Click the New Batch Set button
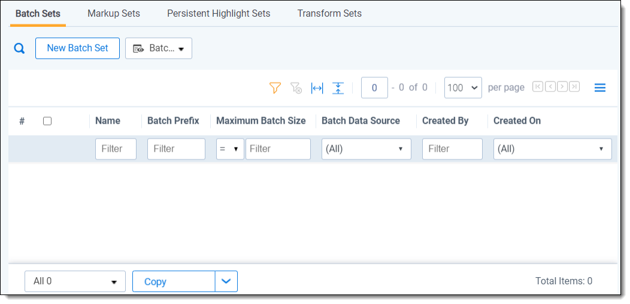Screen dimensions: 630x304 pos(77,48)
